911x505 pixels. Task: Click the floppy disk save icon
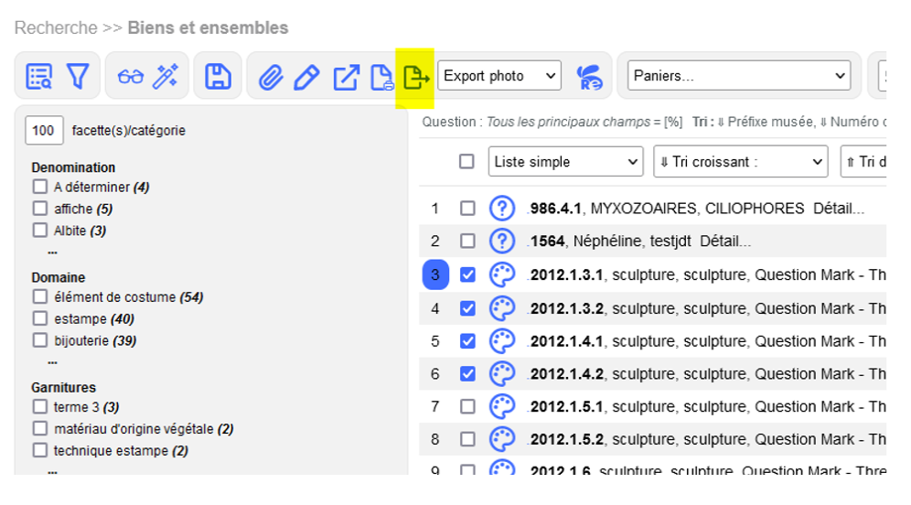pyautogui.click(x=218, y=77)
